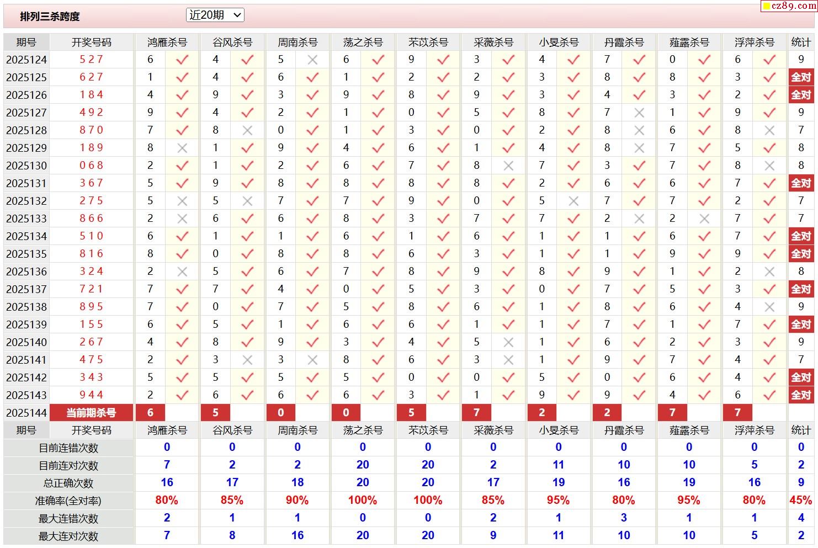Click the X mark for 丹霞杀号 in row 2025127
The height and width of the screenshot is (548, 818).
tap(639, 113)
